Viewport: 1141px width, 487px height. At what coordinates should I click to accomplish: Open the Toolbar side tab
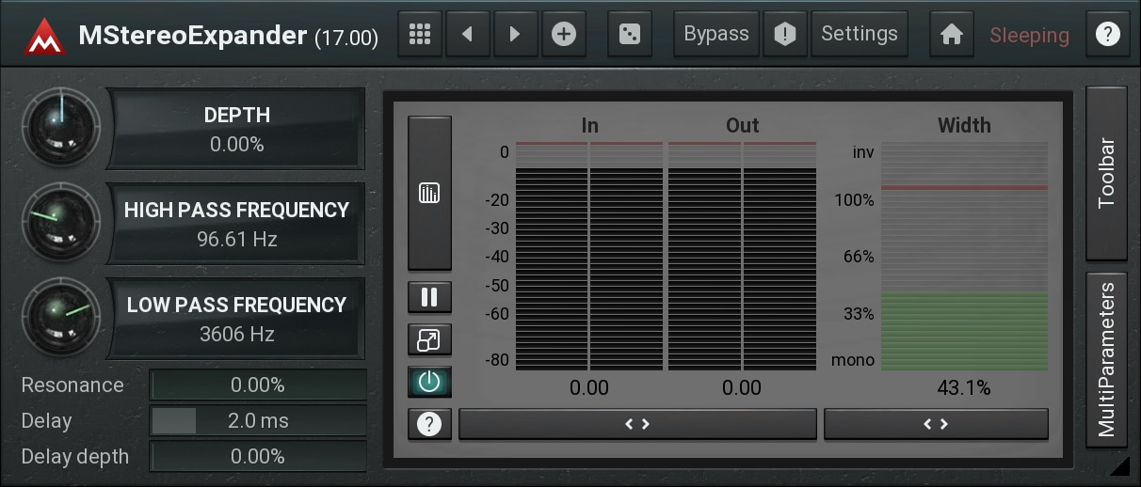coord(1107,173)
